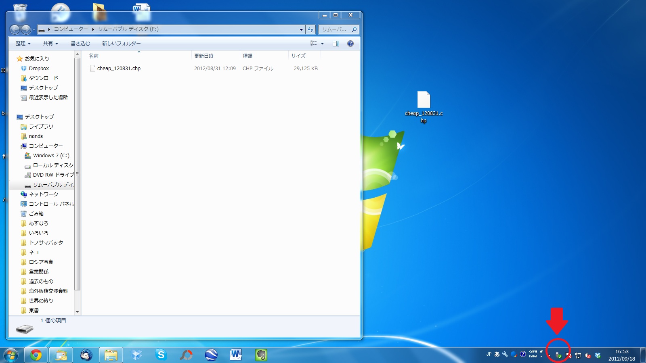Go back with the Explorer back arrow
The width and height of the screenshot is (646, 363).
click(15, 29)
